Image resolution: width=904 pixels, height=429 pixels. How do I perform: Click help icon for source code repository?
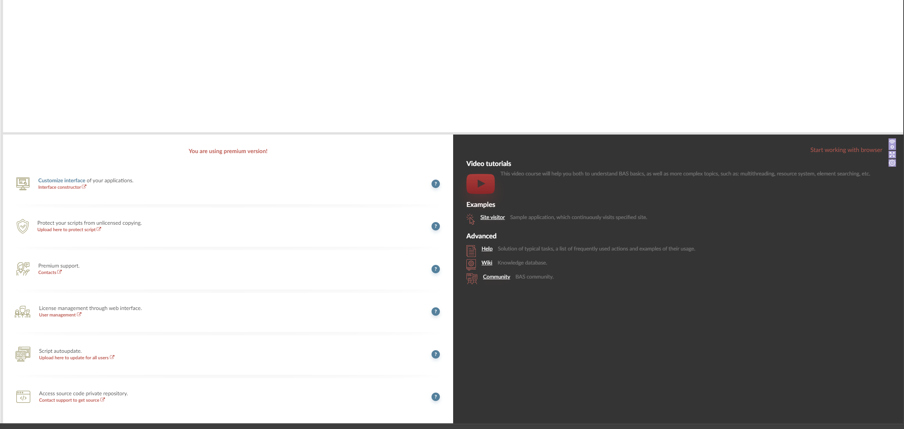coord(435,397)
